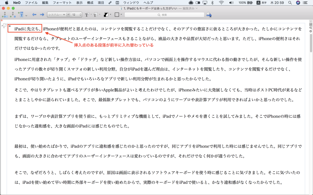Click the Bluetooth menu bar icon
313x195 pixels.
[213, 2]
